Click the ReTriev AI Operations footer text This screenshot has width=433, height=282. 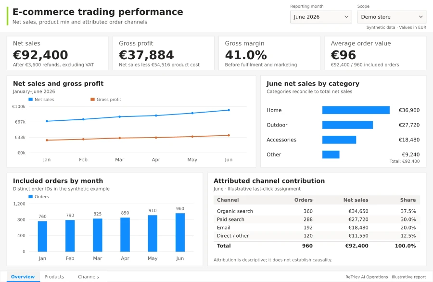point(385,277)
